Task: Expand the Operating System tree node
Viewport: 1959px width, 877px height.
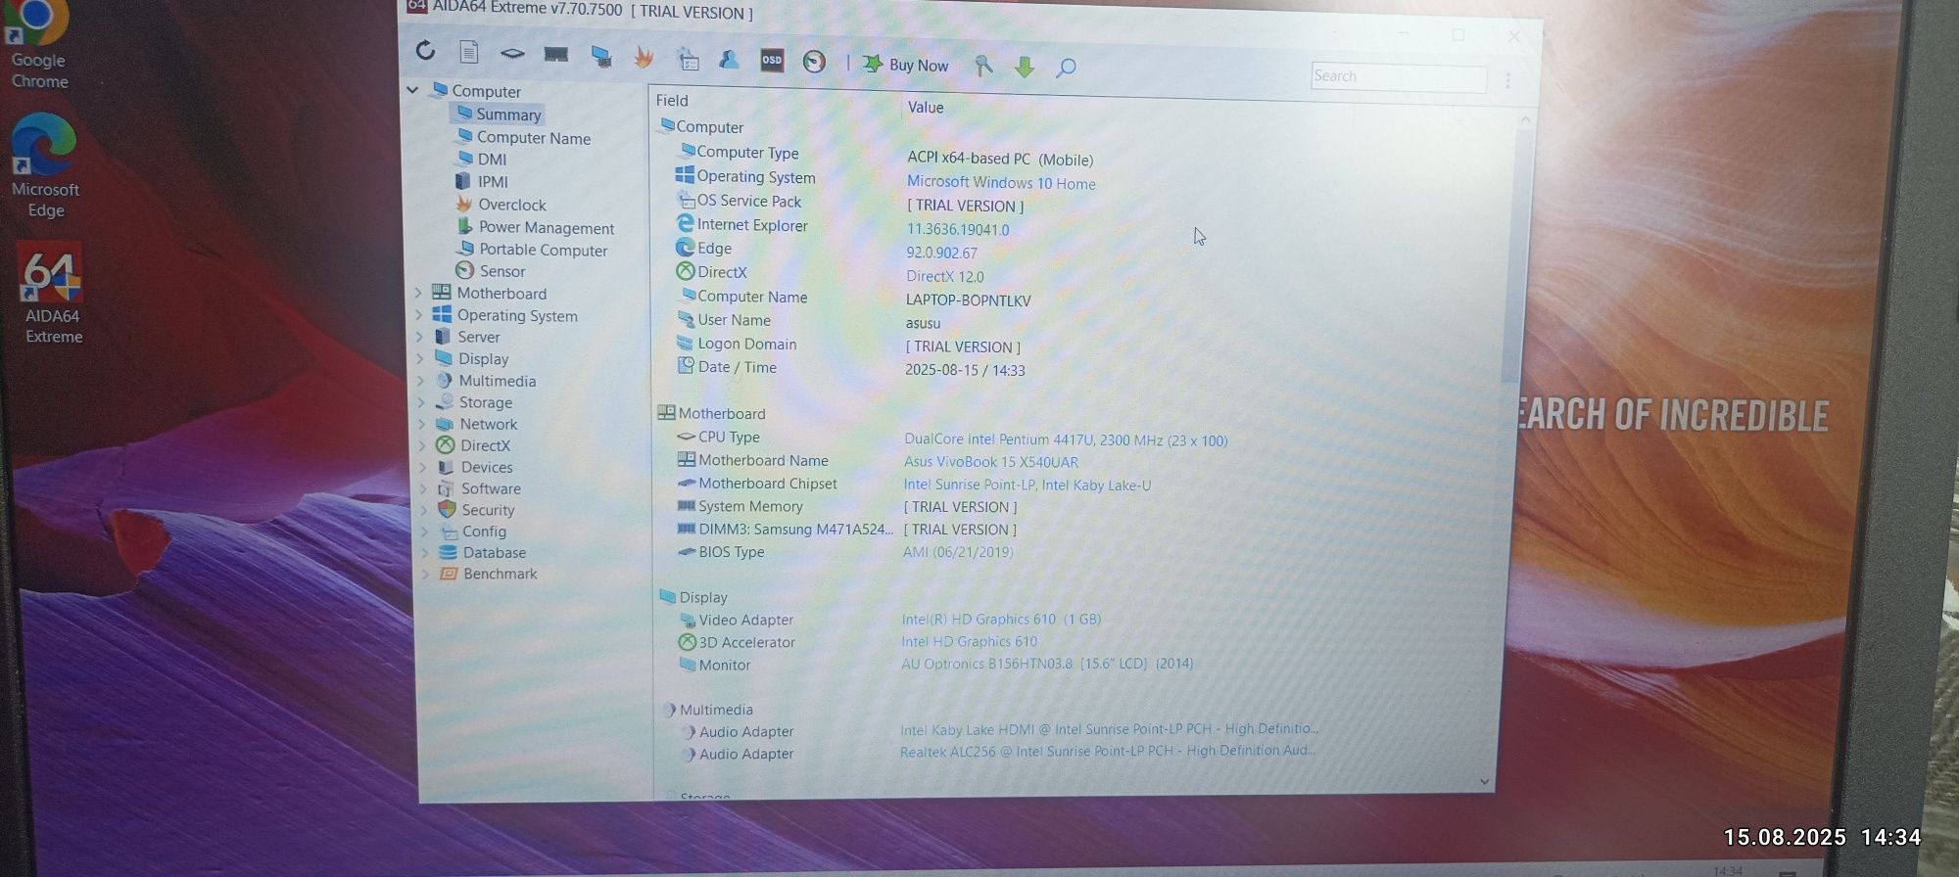Action: point(419,315)
